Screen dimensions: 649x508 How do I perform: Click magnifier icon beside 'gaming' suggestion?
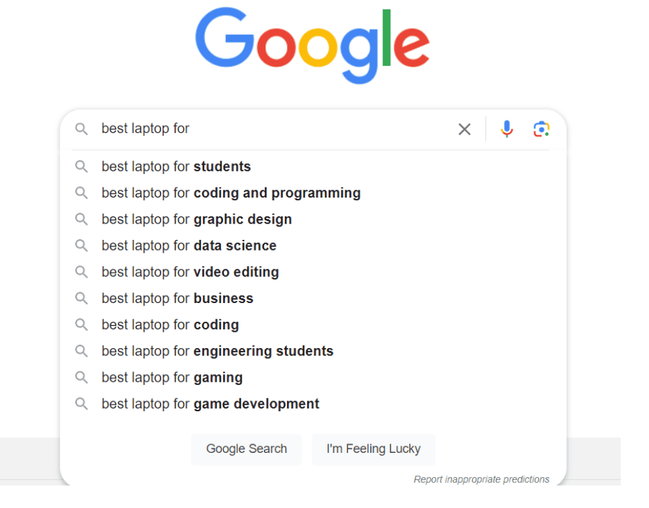tap(81, 378)
